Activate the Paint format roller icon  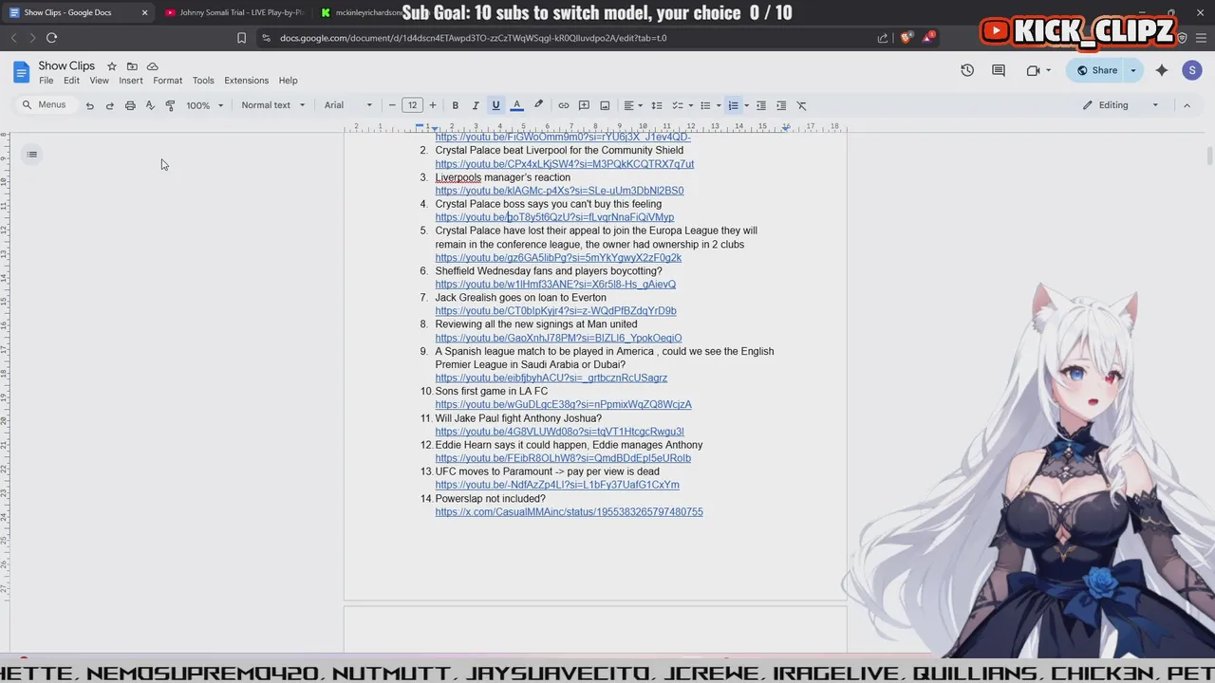(170, 105)
